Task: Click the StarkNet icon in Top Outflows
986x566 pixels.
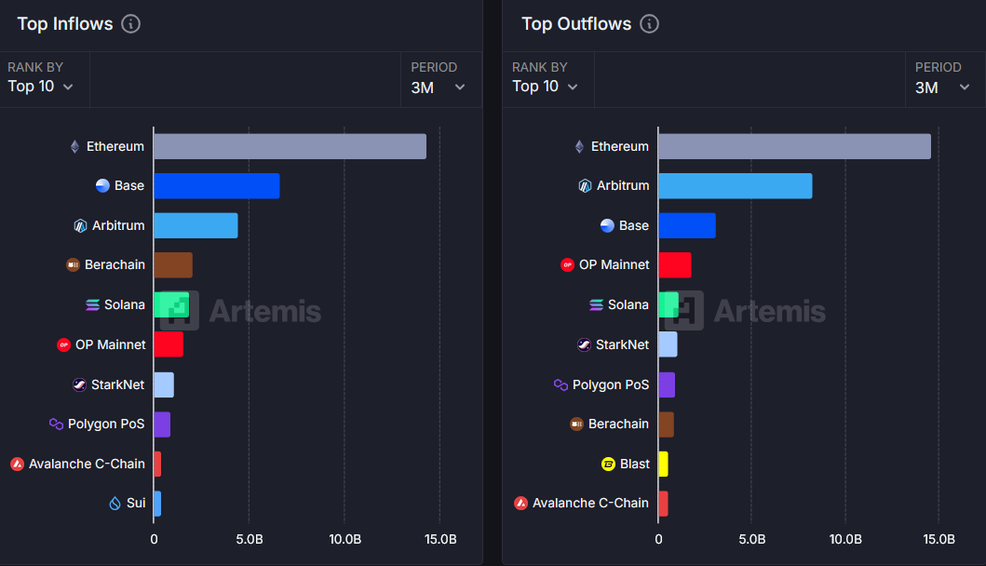Action: pos(584,344)
